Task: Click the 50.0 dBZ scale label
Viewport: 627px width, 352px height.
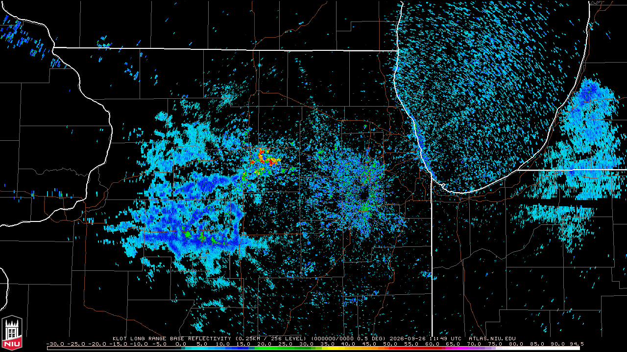Action: click(390, 344)
